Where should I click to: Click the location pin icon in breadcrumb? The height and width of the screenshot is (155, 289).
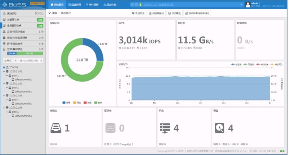pyautogui.click(x=50, y=13)
